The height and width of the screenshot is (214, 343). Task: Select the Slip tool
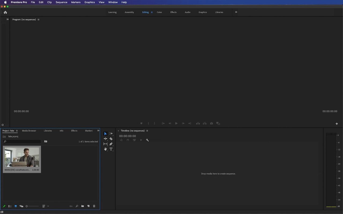(105, 144)
